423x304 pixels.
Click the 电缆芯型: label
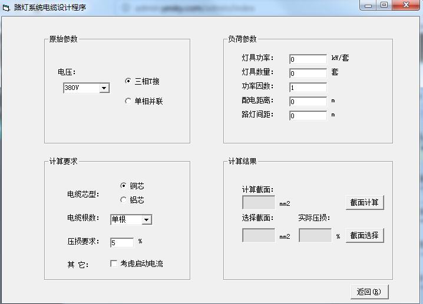pos(83,194)
